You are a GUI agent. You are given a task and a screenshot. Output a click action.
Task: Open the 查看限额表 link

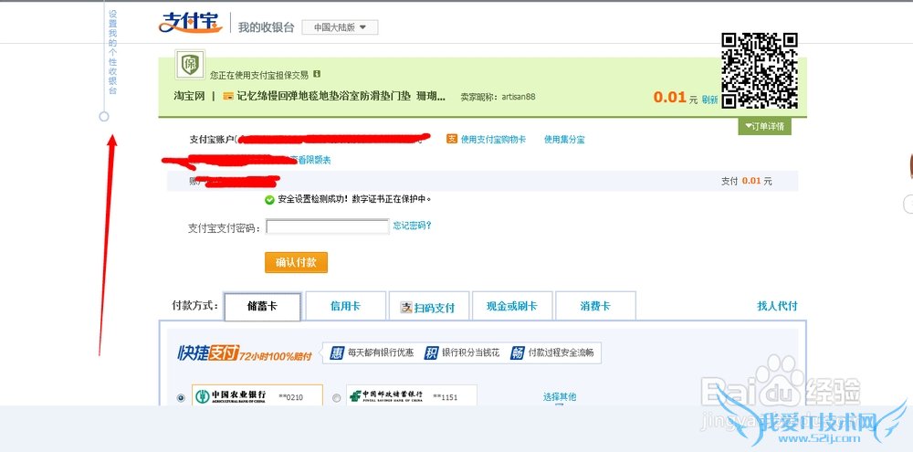310,160
